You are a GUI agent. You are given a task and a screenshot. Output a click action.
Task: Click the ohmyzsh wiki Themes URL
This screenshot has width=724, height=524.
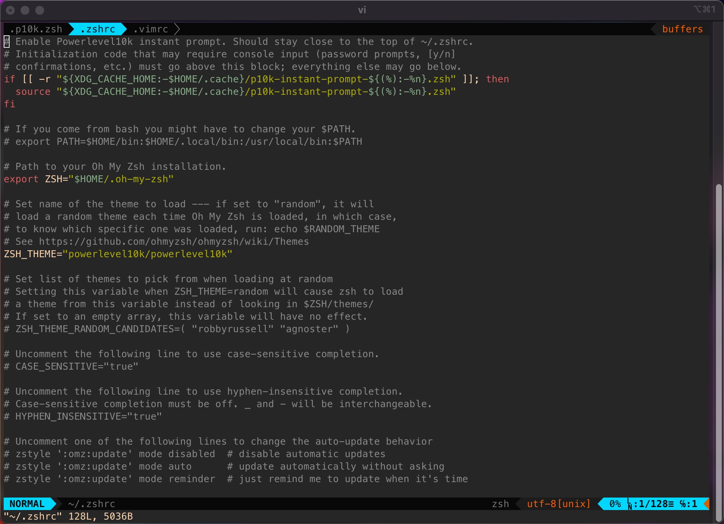[x=174, y=241]
